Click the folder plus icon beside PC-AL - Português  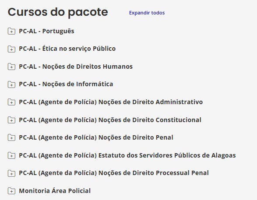click(11, 31)
